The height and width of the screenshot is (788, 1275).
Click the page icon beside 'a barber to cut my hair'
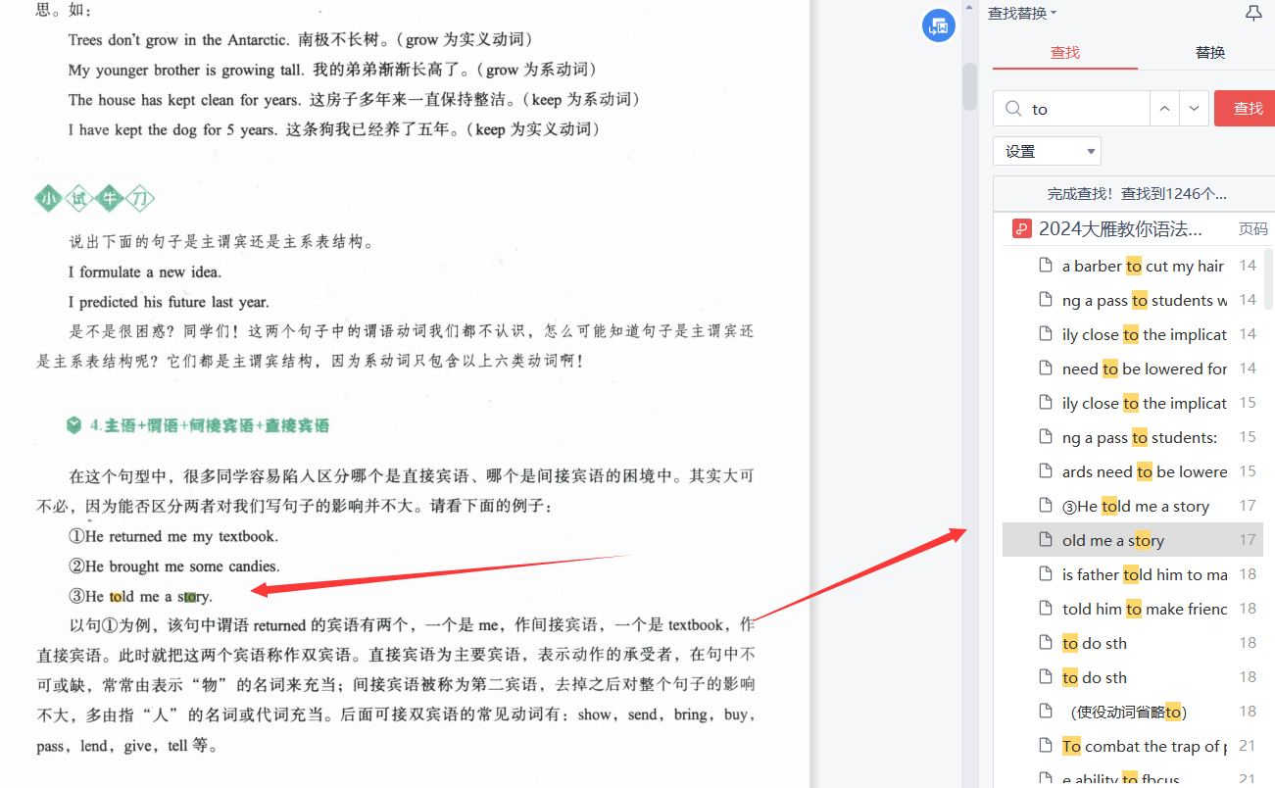[1046, 266]
